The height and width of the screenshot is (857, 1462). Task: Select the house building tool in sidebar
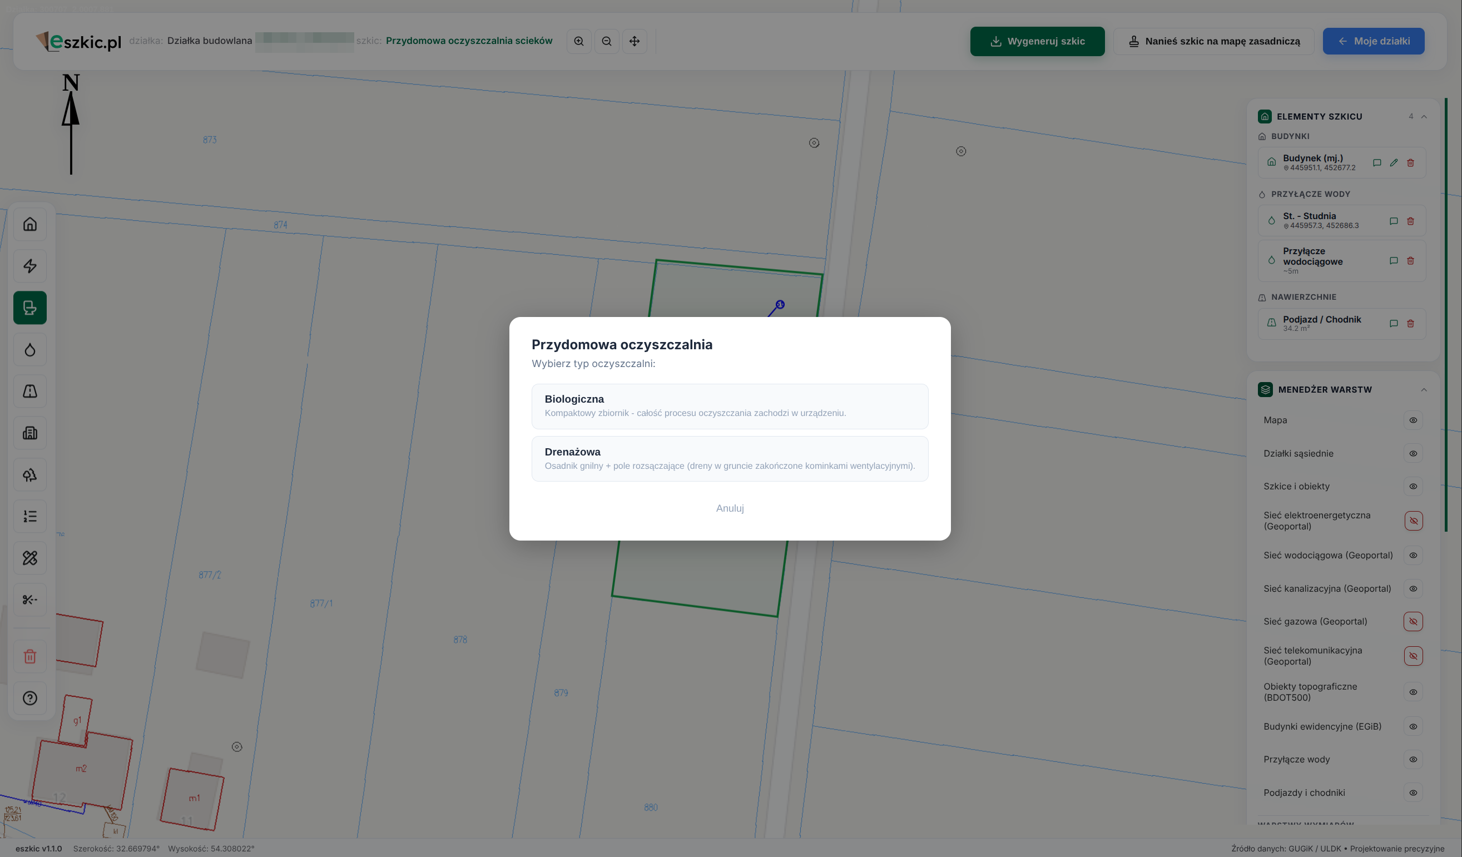(x=30, y=224)
